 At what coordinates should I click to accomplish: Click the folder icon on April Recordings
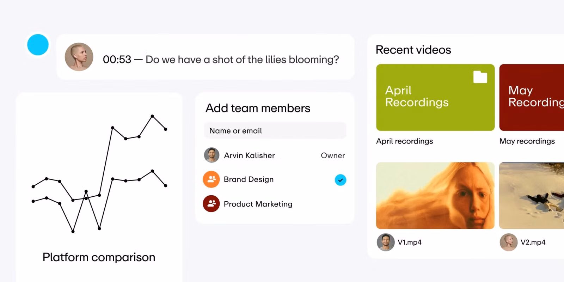click(x=480, y=77)
